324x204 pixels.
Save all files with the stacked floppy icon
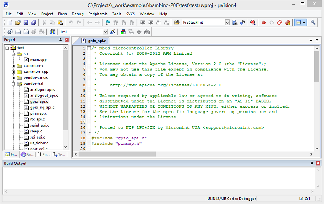click(x=34, y=22)
